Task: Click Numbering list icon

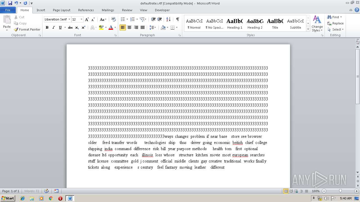Action: tap(133, 19)
